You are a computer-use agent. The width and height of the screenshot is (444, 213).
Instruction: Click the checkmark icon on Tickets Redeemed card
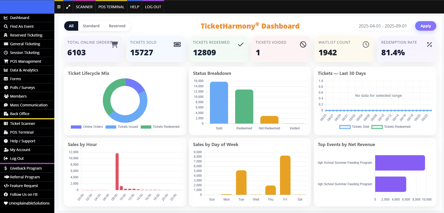coord(240,44)
